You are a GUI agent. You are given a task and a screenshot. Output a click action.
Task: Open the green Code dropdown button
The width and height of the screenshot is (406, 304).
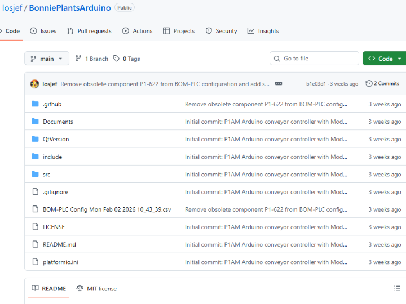(x=385, y=59)
